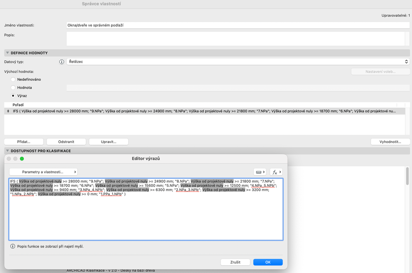Select the Hodnota radio button
The image size is (412, 273).
click(x=13, y=87)
